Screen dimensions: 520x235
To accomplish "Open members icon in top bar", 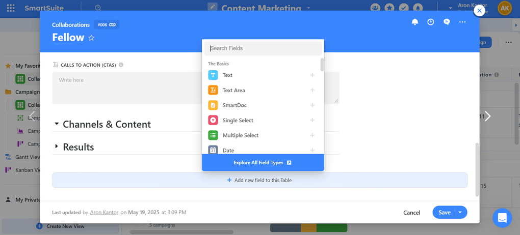I will (x=375, y=8).
